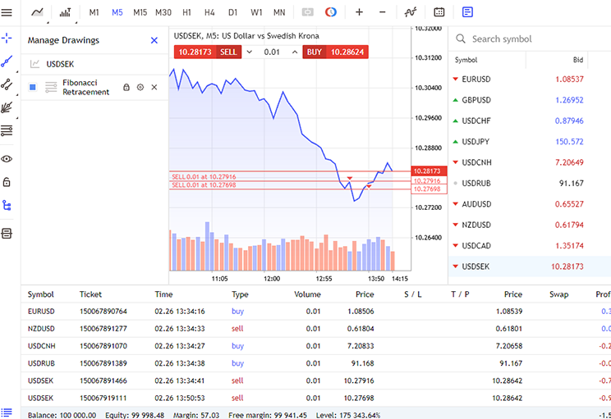Lock the Fibonacci Retracement drawing
The image size is (611, 419).
(126, 87)
